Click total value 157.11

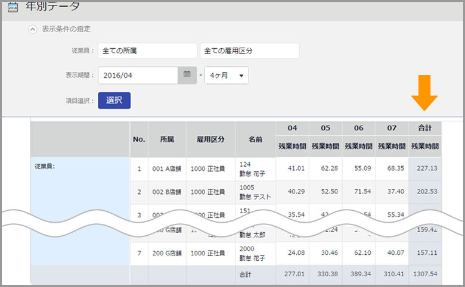[x=427, y=253]
